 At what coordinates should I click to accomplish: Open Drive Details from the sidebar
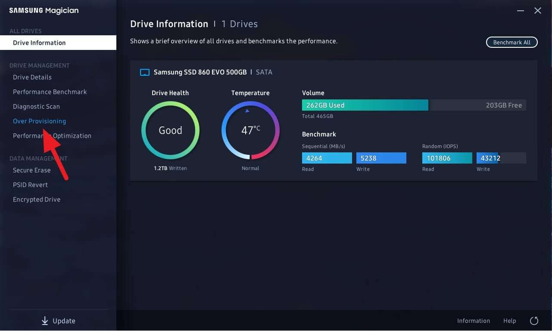click(x=32, y=77)
